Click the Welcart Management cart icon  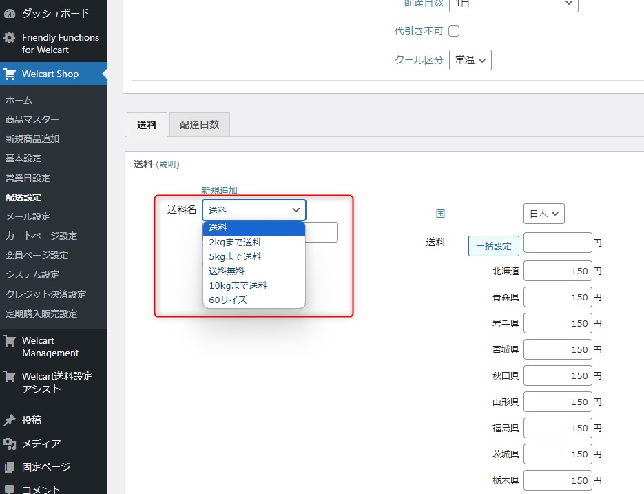click(x=10, y=340)
